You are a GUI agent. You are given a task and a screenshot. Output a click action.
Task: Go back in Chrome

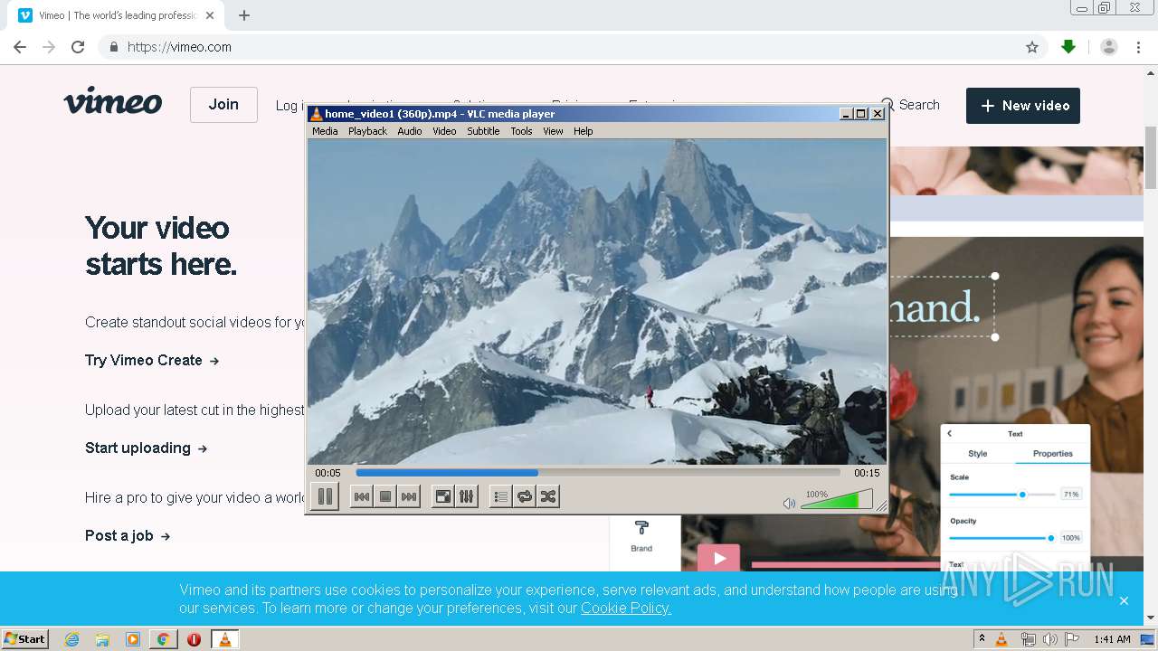click(x=20, y=47)
